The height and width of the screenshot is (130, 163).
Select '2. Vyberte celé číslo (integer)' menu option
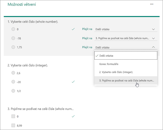126,72
